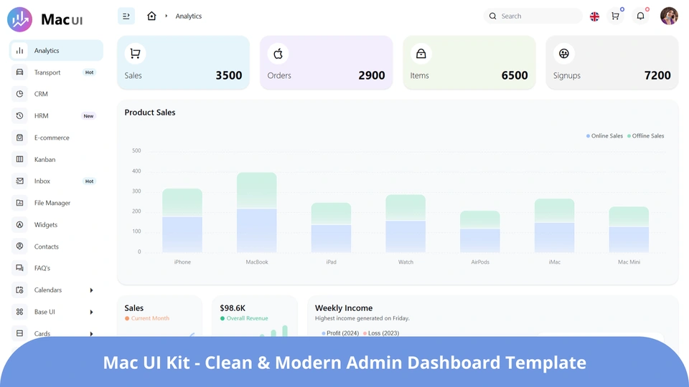Click the Sales value 3500

click(228, 75)
